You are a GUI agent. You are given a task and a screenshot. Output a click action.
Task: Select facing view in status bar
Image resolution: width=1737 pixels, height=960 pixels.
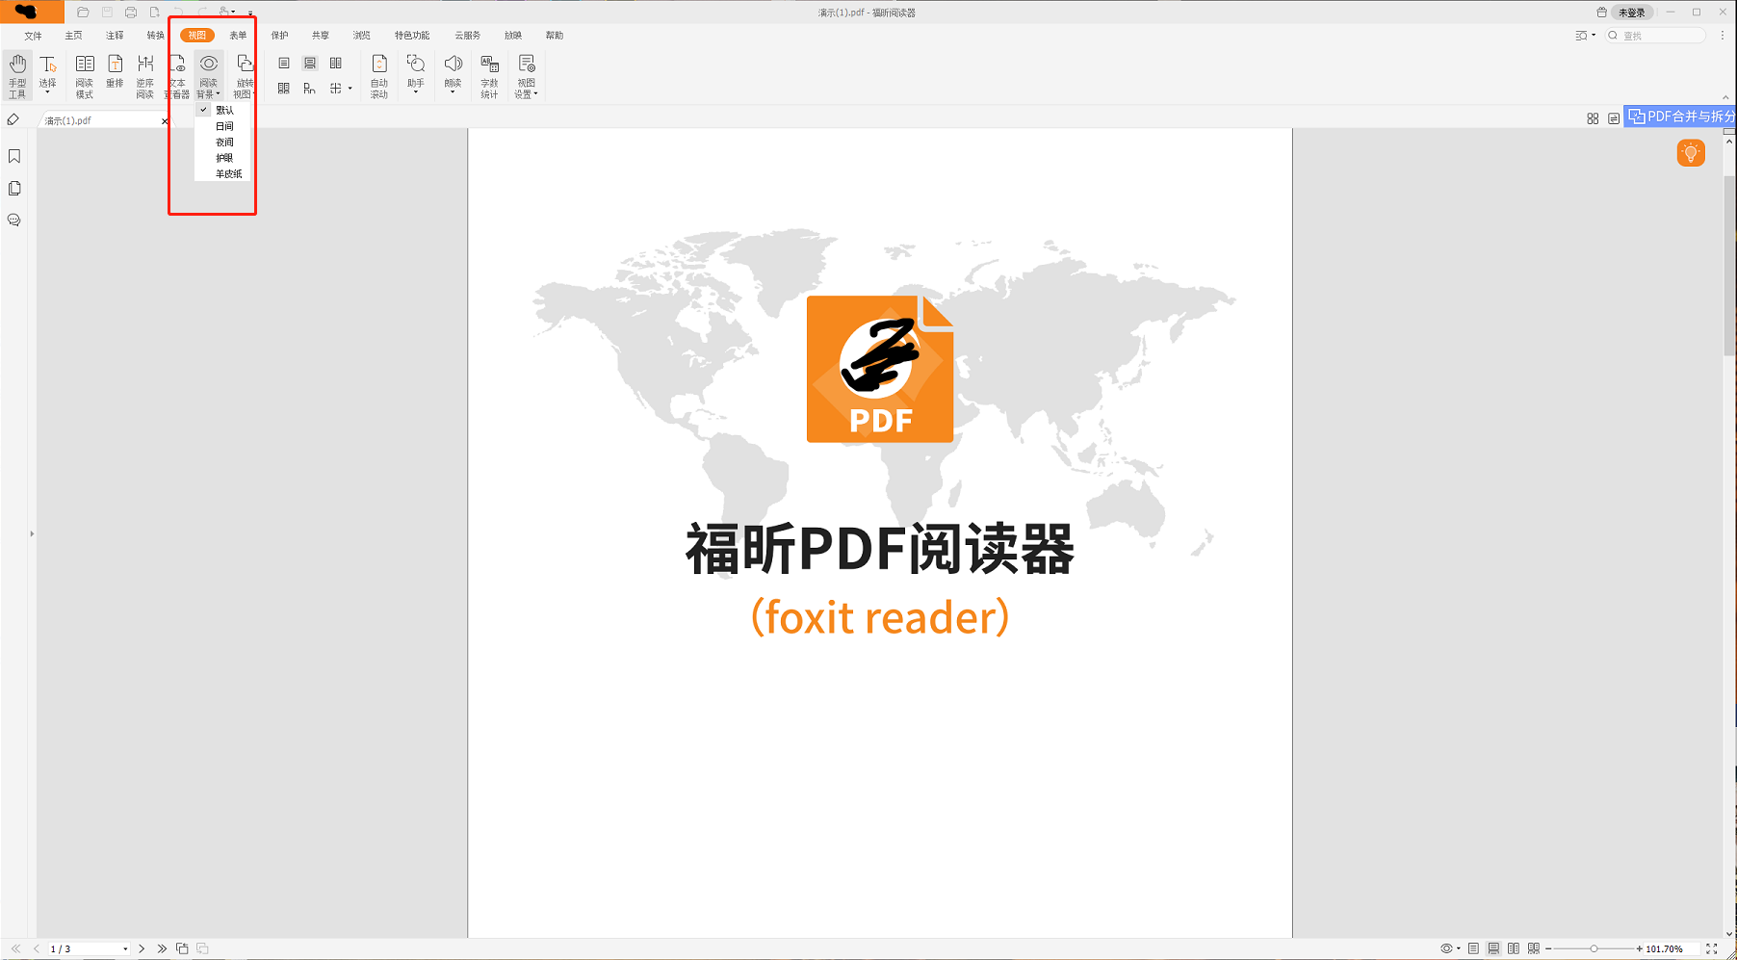pos(1514,948)
